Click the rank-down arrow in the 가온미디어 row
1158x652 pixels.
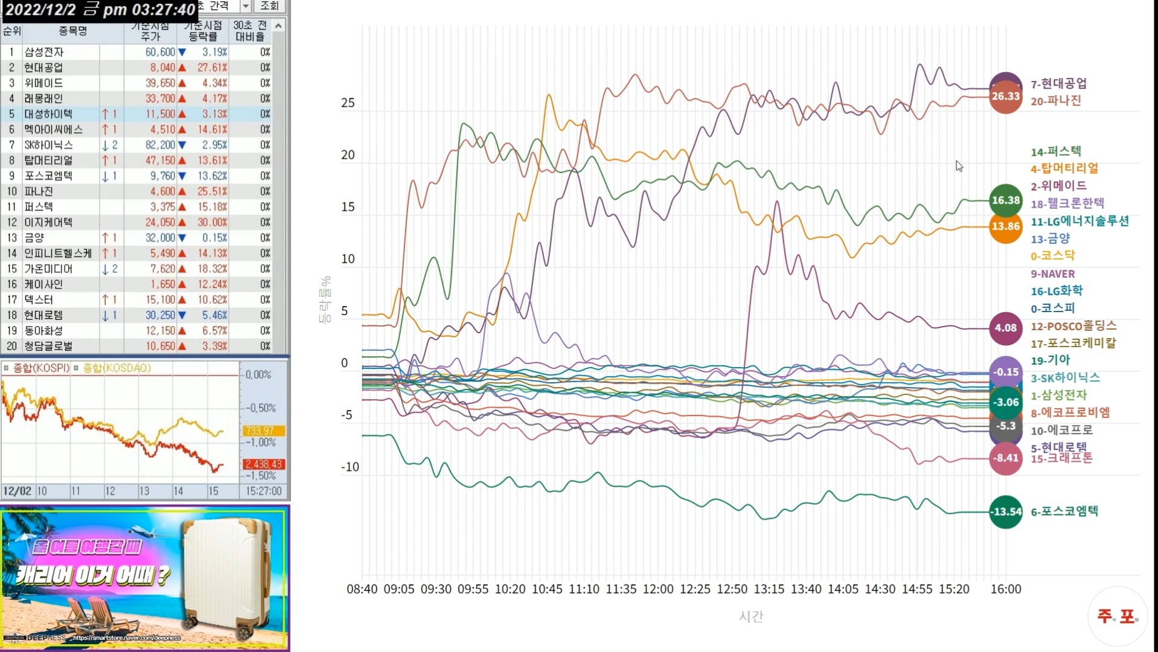pyautogui.click(x=106, y=269)
